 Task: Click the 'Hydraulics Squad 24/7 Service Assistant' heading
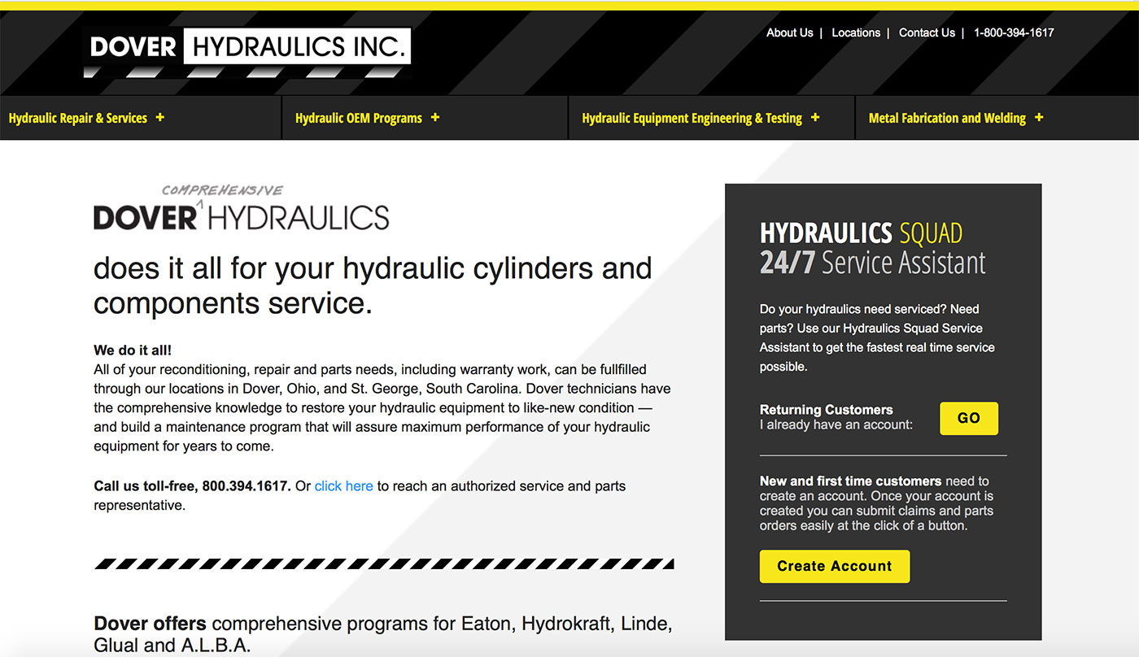pyautogui.click(x=872, y=248)
